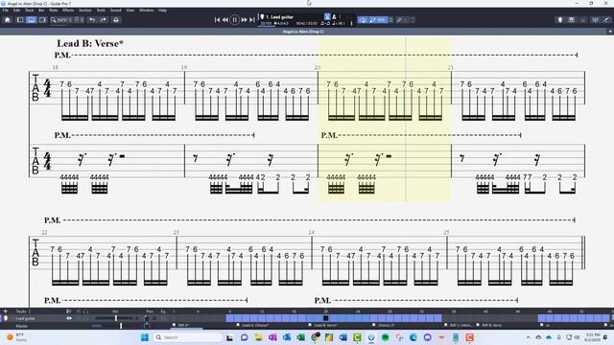Open the drum view icon
Screen dimensions: 614x345
[582, 20]
